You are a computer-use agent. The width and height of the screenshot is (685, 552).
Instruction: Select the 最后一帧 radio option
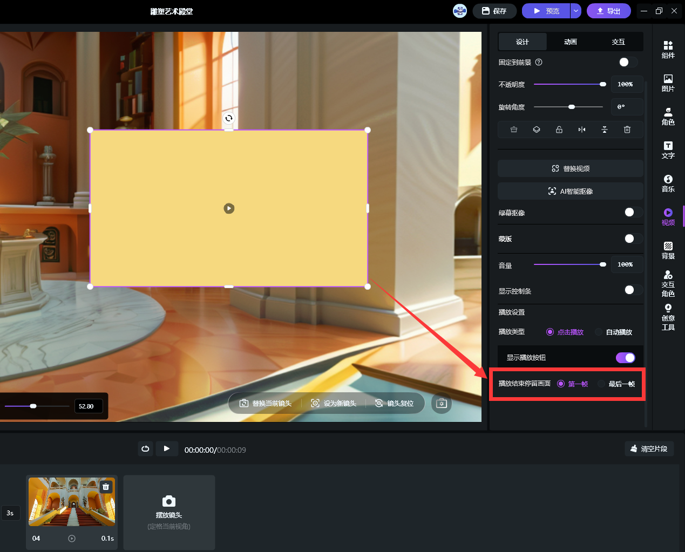[601, 384]
